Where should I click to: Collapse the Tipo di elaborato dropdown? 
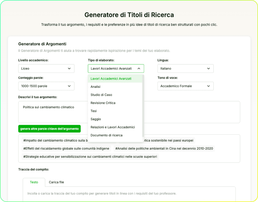tap(116, 68)
